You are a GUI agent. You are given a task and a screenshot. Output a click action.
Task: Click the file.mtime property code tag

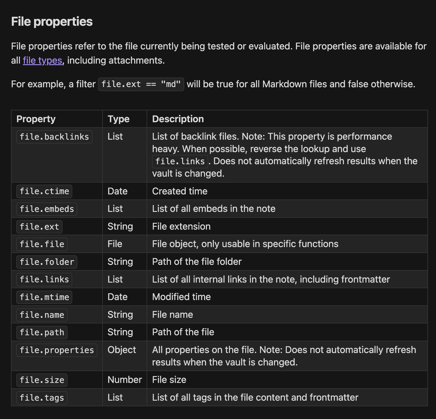click(x=44, y=297)
